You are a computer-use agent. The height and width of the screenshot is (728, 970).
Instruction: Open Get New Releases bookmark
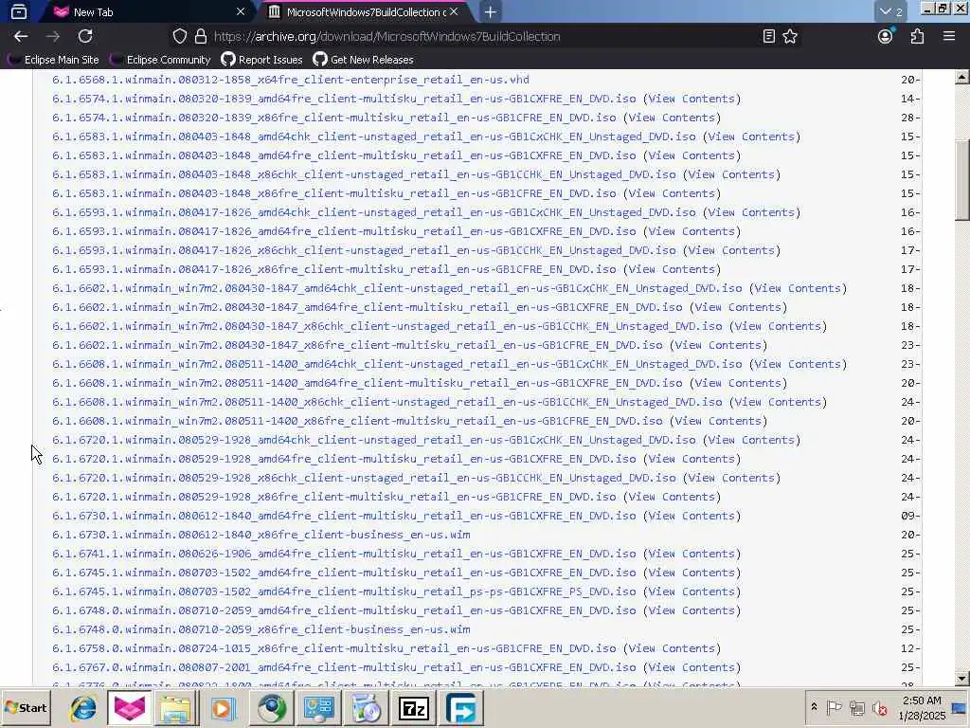pyautogui.click(x=363, y=60)
